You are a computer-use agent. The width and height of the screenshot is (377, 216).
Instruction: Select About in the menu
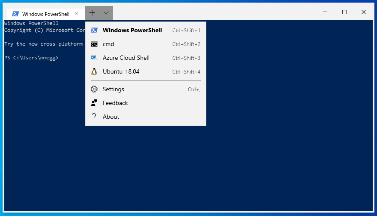[x=145, y=117]
